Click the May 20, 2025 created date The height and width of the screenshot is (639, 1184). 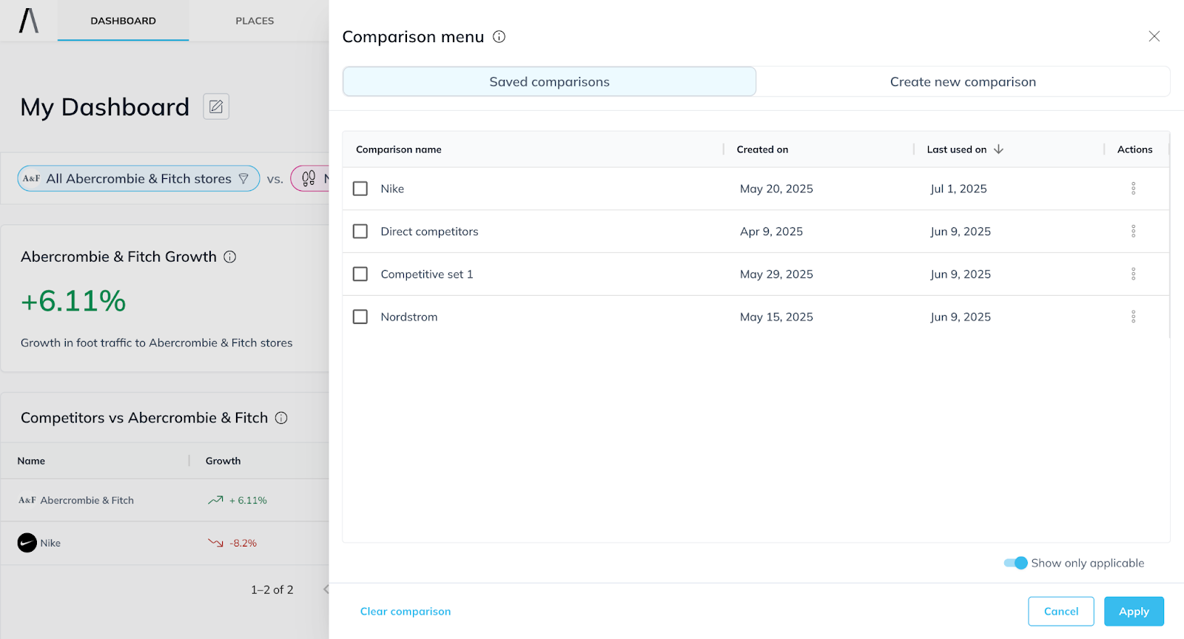tap(776, 189)
